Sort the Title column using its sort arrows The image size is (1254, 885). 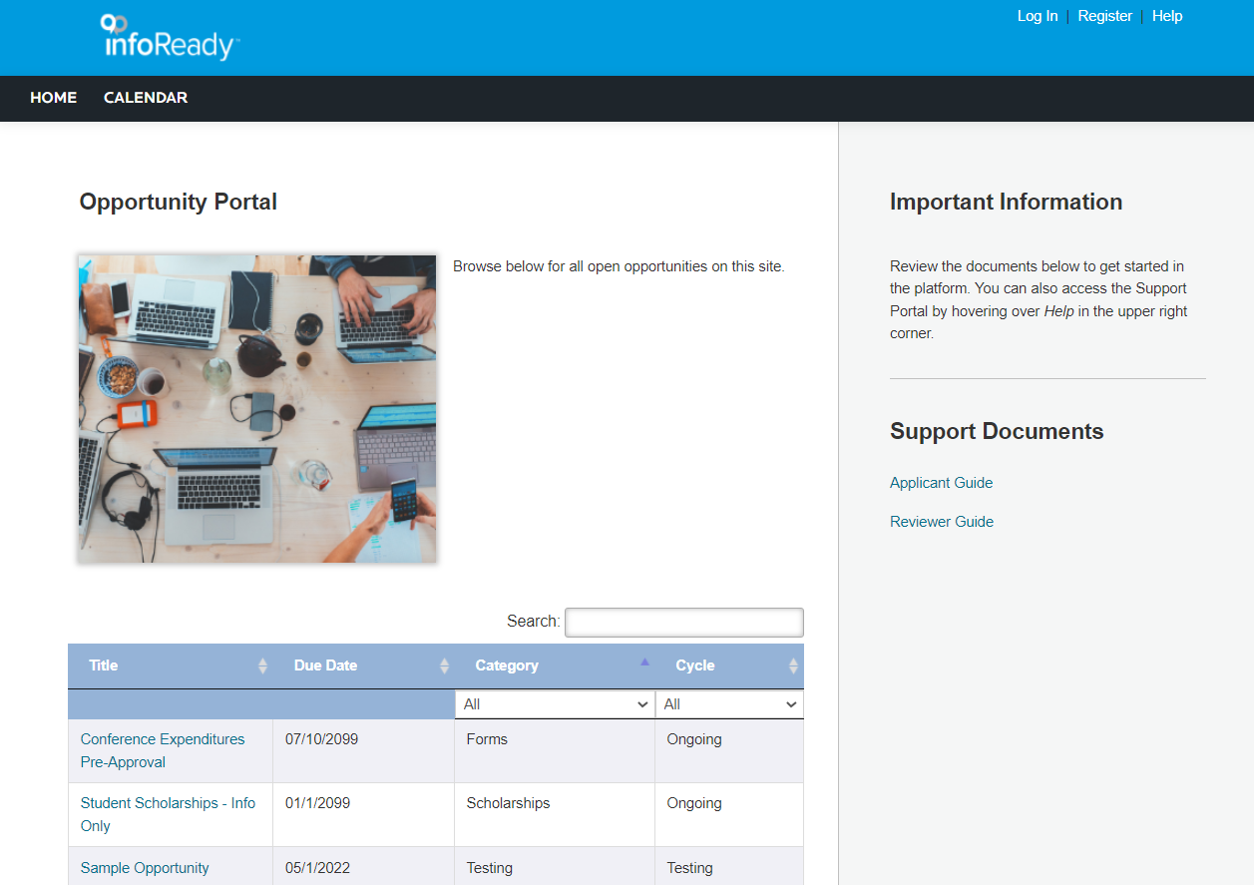pos(262,665)
